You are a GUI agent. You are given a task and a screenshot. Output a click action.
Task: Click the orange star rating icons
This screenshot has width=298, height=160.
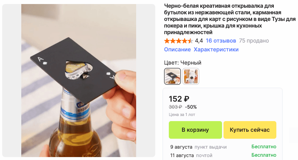(x=178, y=41)
